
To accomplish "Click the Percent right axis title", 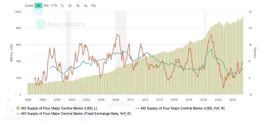I will click(x=255, y=53).
